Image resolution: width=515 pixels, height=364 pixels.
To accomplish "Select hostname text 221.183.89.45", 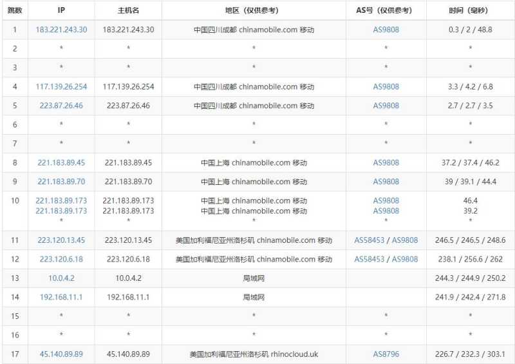I will (128, 163).
